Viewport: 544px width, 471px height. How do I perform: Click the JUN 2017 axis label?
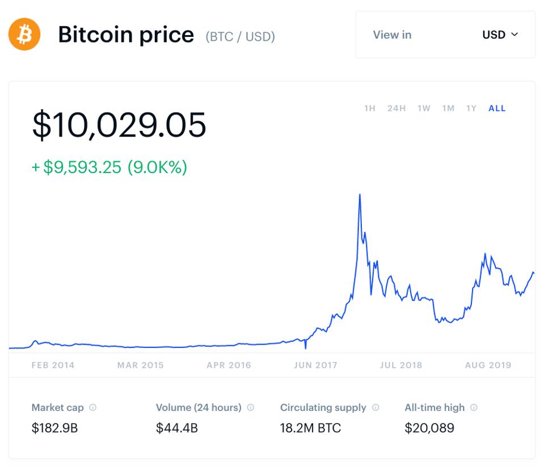[315, 365]
